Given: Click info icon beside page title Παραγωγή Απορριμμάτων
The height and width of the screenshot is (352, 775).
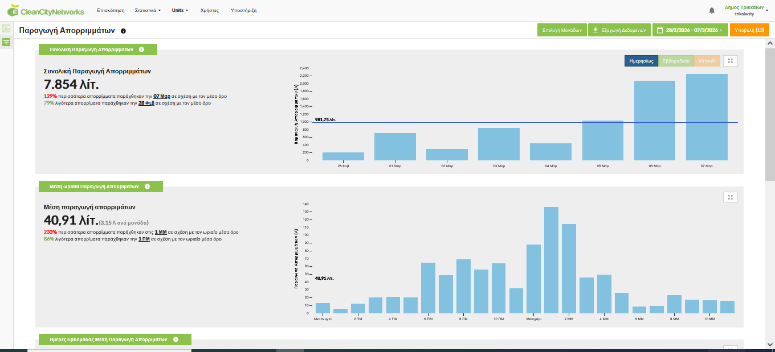Looking at the screenshot, I should (123, 31).
